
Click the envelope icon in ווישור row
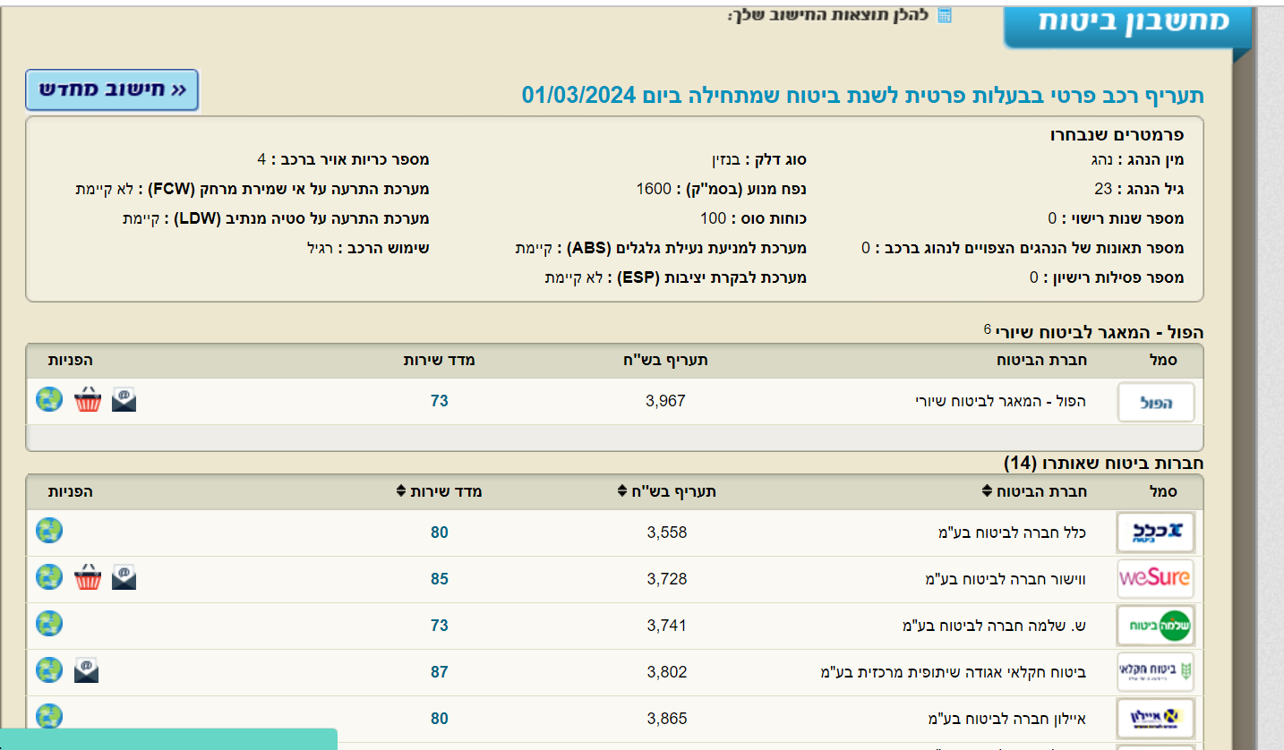pos(124,578)
